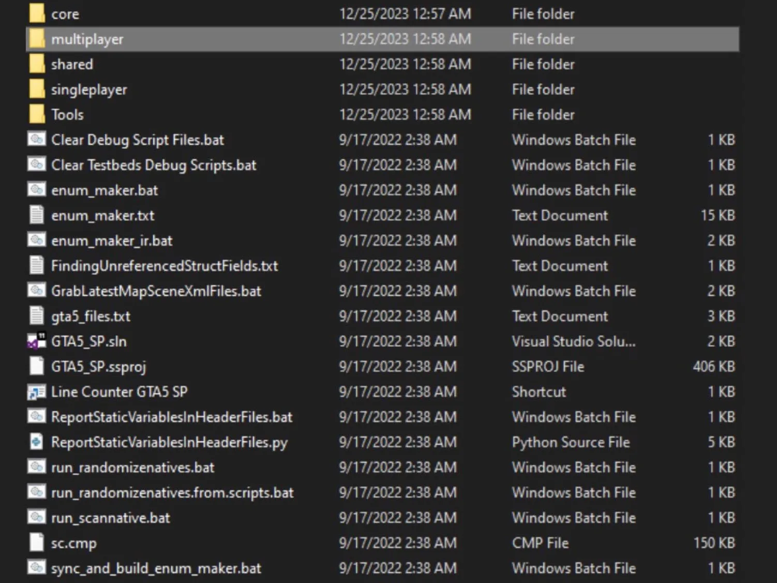Click the CMP File type cell
Viewport: 777px width, 583px height.
(x=540, y=543)
